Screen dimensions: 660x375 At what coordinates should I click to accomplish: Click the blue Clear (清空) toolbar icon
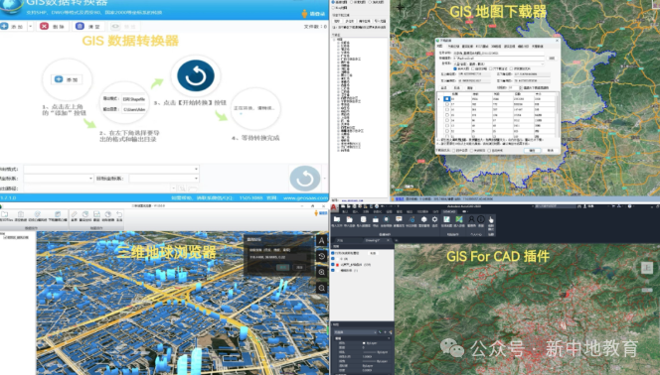(80, 26)
